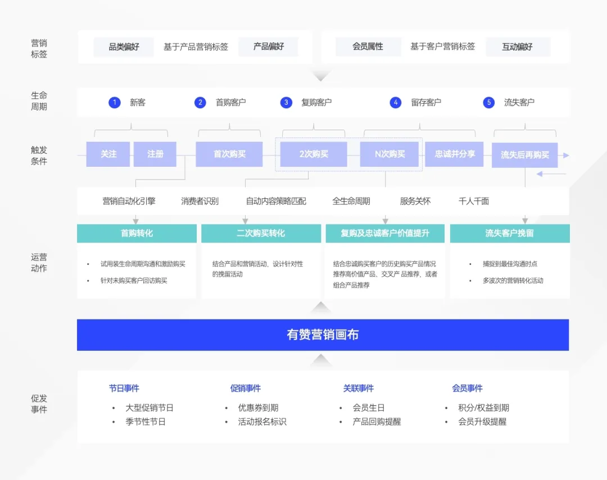Screen dimensions: 607x480
Task: Click the 新客 lifecycle label
Action: tap(138, 103)
